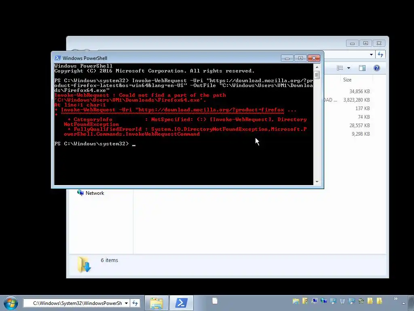Open the taskbar address toolbar dropdown
Screen dimensions: 414x311
tap(126, 303)
